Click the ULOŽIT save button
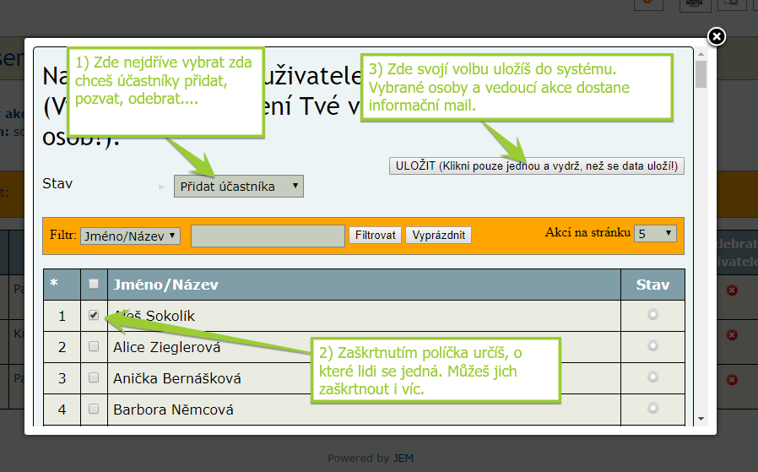Image resolution: width=758 pixels, height=472 pixels. 537,165
